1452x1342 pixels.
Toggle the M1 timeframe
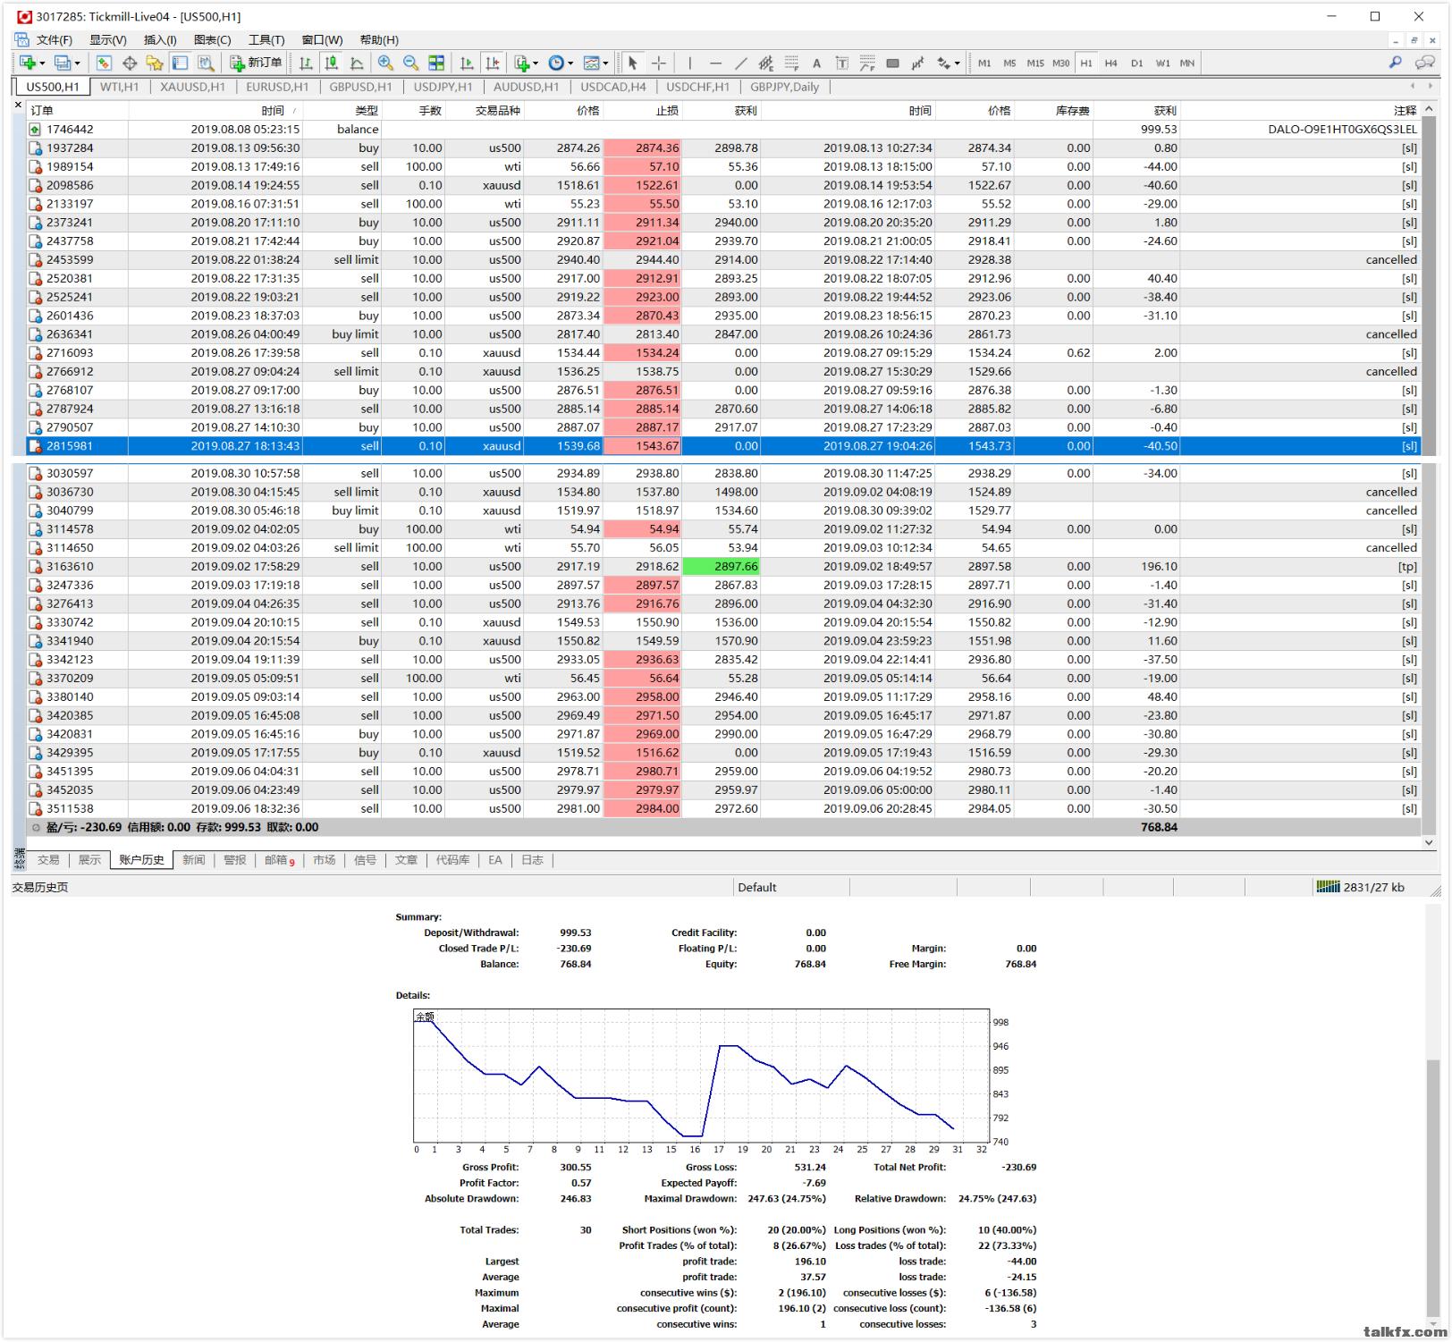click(984, 63)
